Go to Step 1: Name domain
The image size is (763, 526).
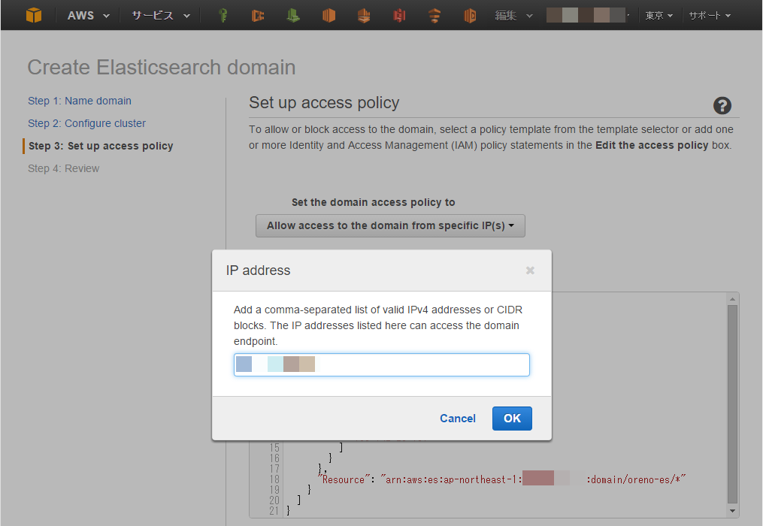point(80,101)
